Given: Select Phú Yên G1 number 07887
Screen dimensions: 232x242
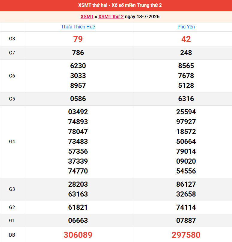Looking at the screenshot, I should tap(186, 220).
